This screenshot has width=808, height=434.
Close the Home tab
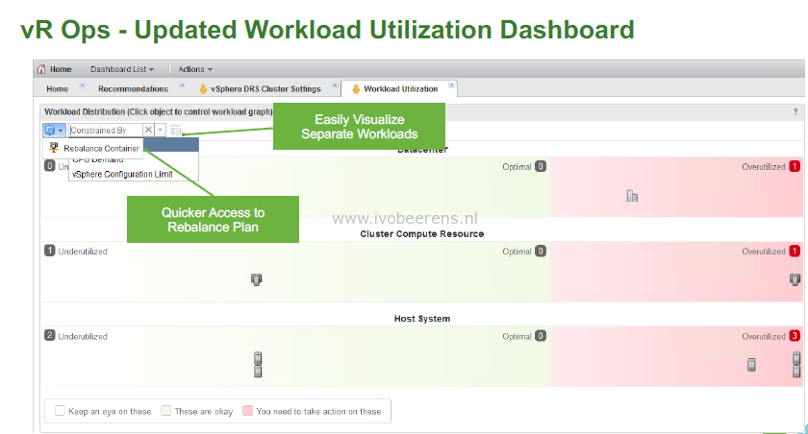click(x=82, y=84)
